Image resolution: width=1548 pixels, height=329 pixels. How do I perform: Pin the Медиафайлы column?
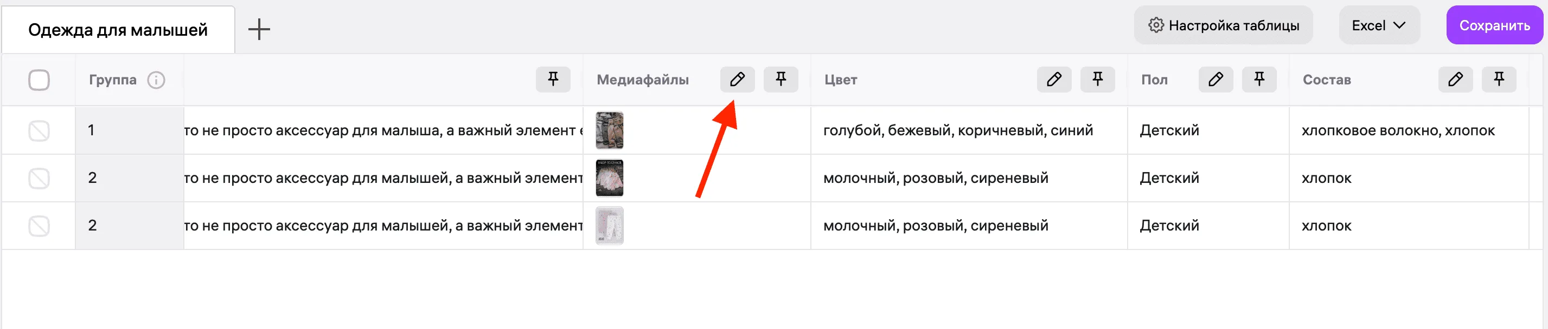(781, 79)
